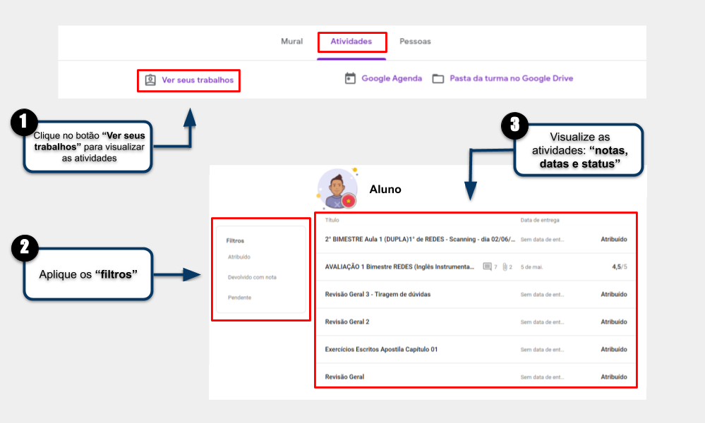
Task: Click the black circle numbered 2
Action: pyautogui.click(x=25, y=247)
